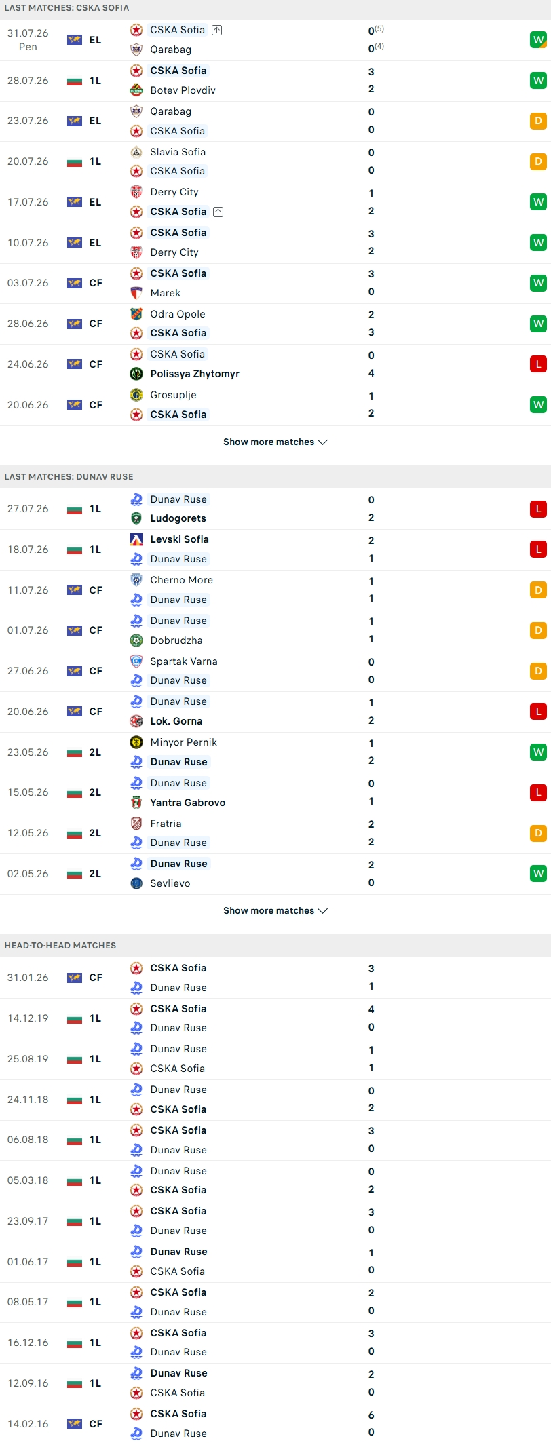Open the 14.02.16 head-to-head CF match
Image resolution: width=551 pixels, height=1443 pixels.
[x=275, y=1423]
